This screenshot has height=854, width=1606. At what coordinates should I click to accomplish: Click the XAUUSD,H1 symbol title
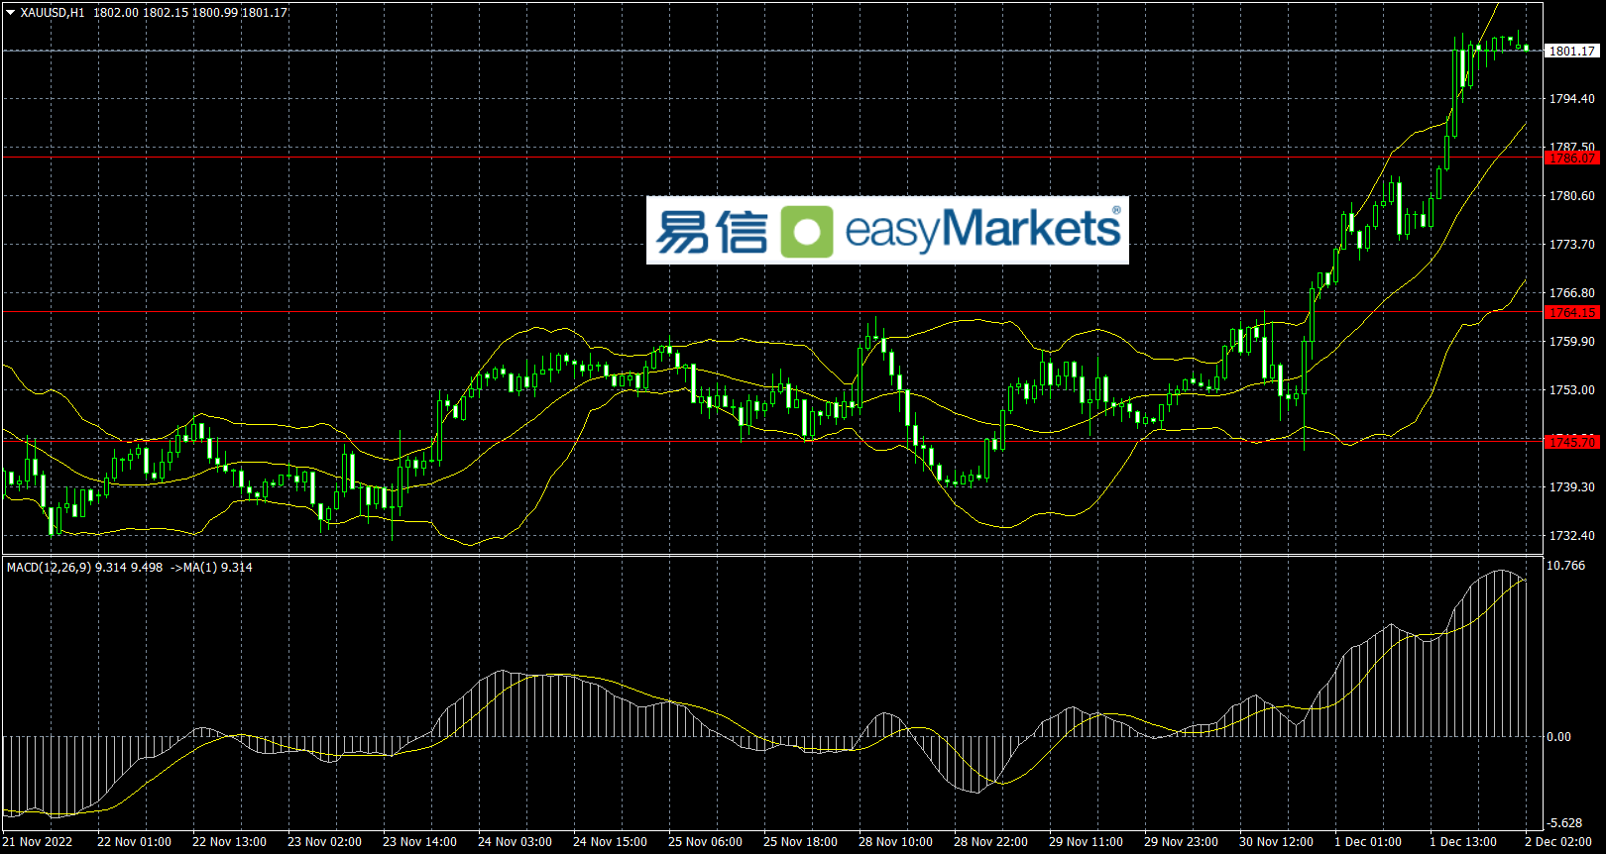pyautogui.click(x=53, y=13)
